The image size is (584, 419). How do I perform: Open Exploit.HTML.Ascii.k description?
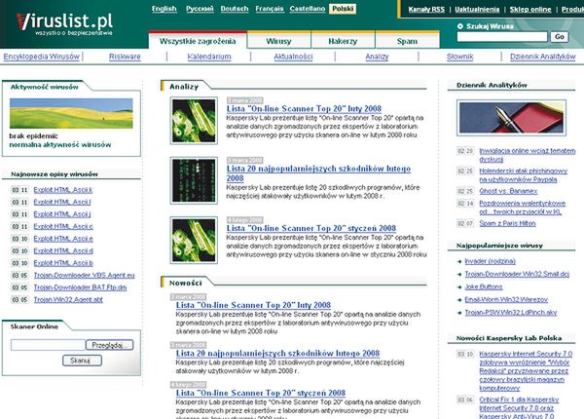pos(63,190)
